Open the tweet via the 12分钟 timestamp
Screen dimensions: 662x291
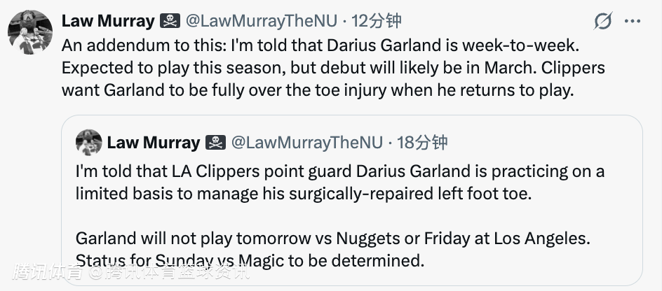(377, 22)
